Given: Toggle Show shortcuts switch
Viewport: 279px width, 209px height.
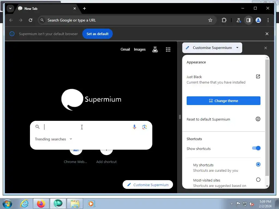Looking at the screenshot, I should pos(256,148).
